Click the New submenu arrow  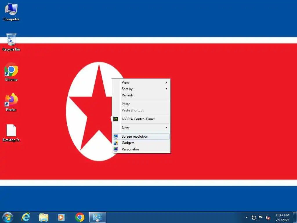[166, 128]
